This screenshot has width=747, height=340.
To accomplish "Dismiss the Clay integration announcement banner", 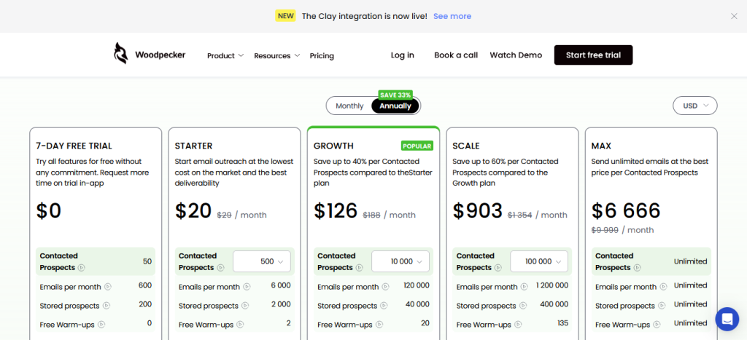I will click(734, 16).
